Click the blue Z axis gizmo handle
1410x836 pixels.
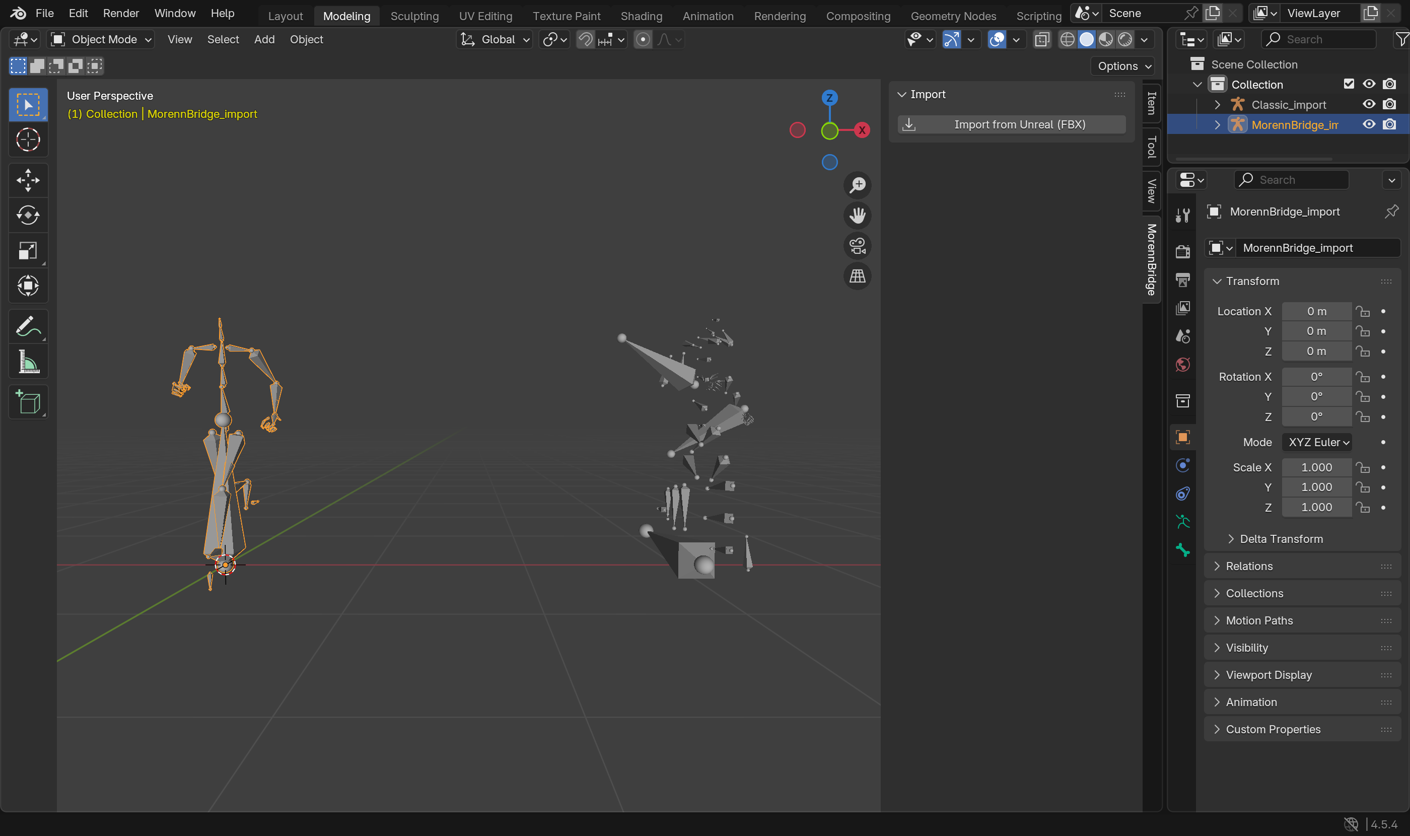point(829,98)
